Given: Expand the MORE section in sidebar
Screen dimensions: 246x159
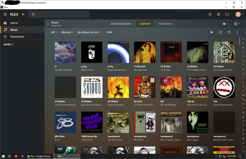Looking at the screenshot, I should [8, 45].
